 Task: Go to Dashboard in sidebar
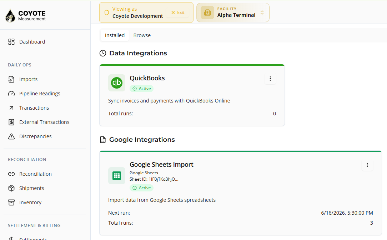(x=32, y=42)
